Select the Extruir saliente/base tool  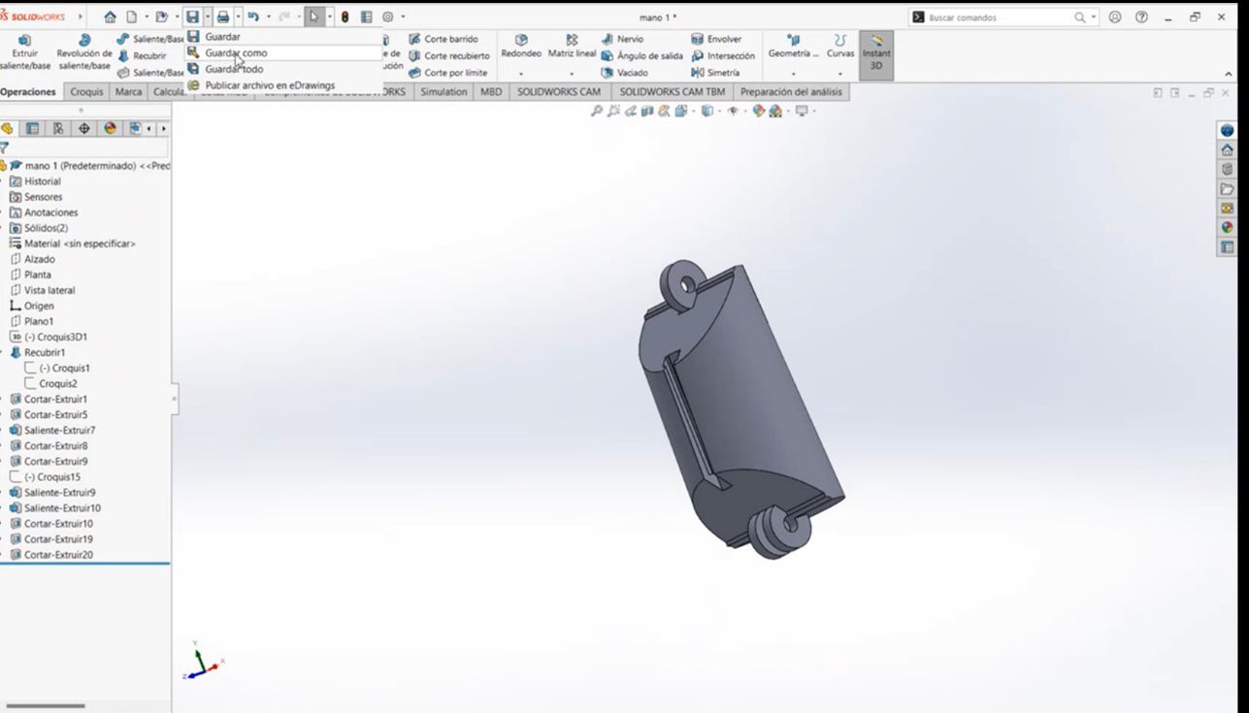(x=24, y=53)
